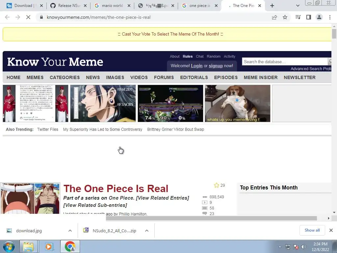Switch to the Release NSudo GitHub tab

pos(68,6)
